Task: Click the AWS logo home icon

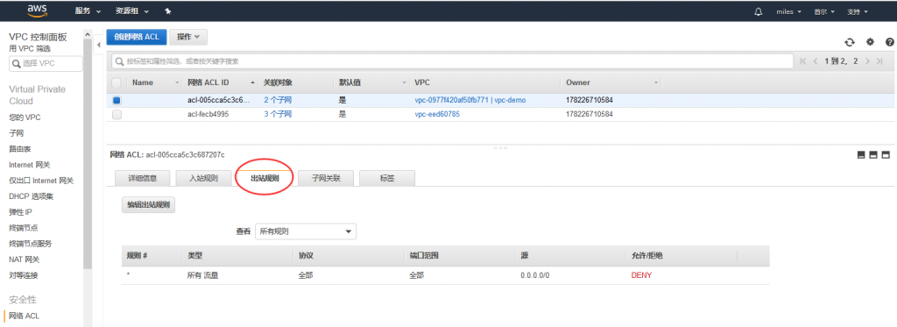Action: 36,11
